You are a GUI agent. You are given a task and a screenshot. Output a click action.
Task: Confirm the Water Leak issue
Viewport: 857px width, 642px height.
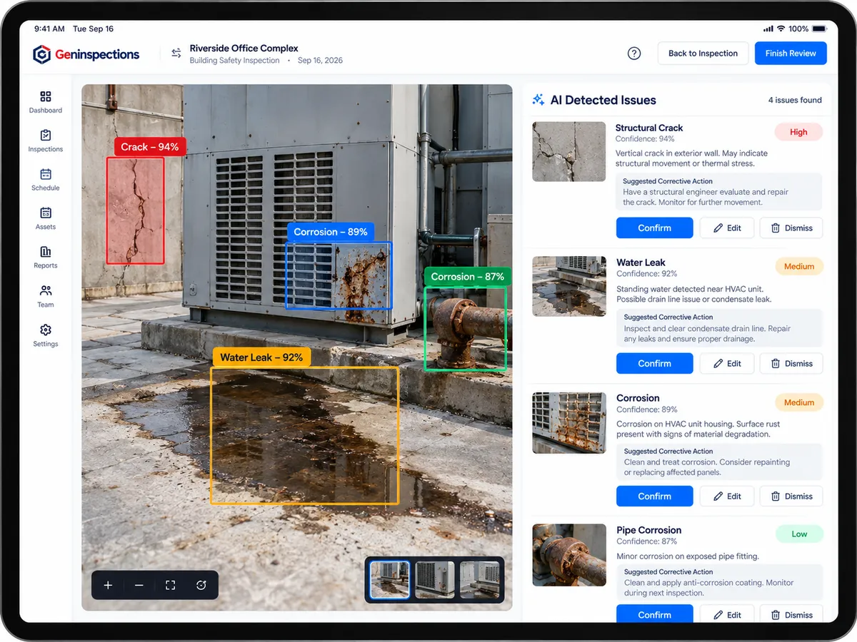coord(655,364)
